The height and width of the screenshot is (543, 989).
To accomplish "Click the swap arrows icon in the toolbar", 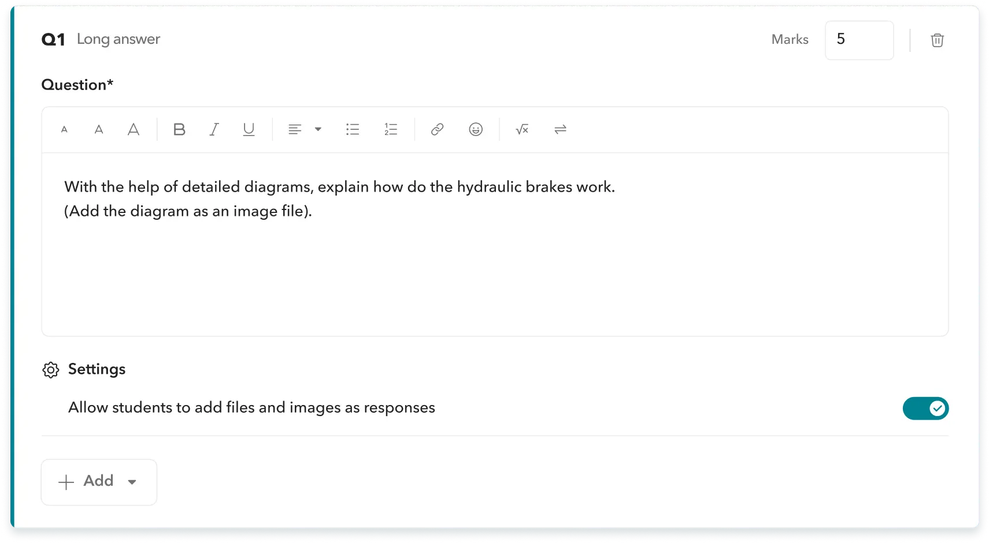I will point(560,129).
